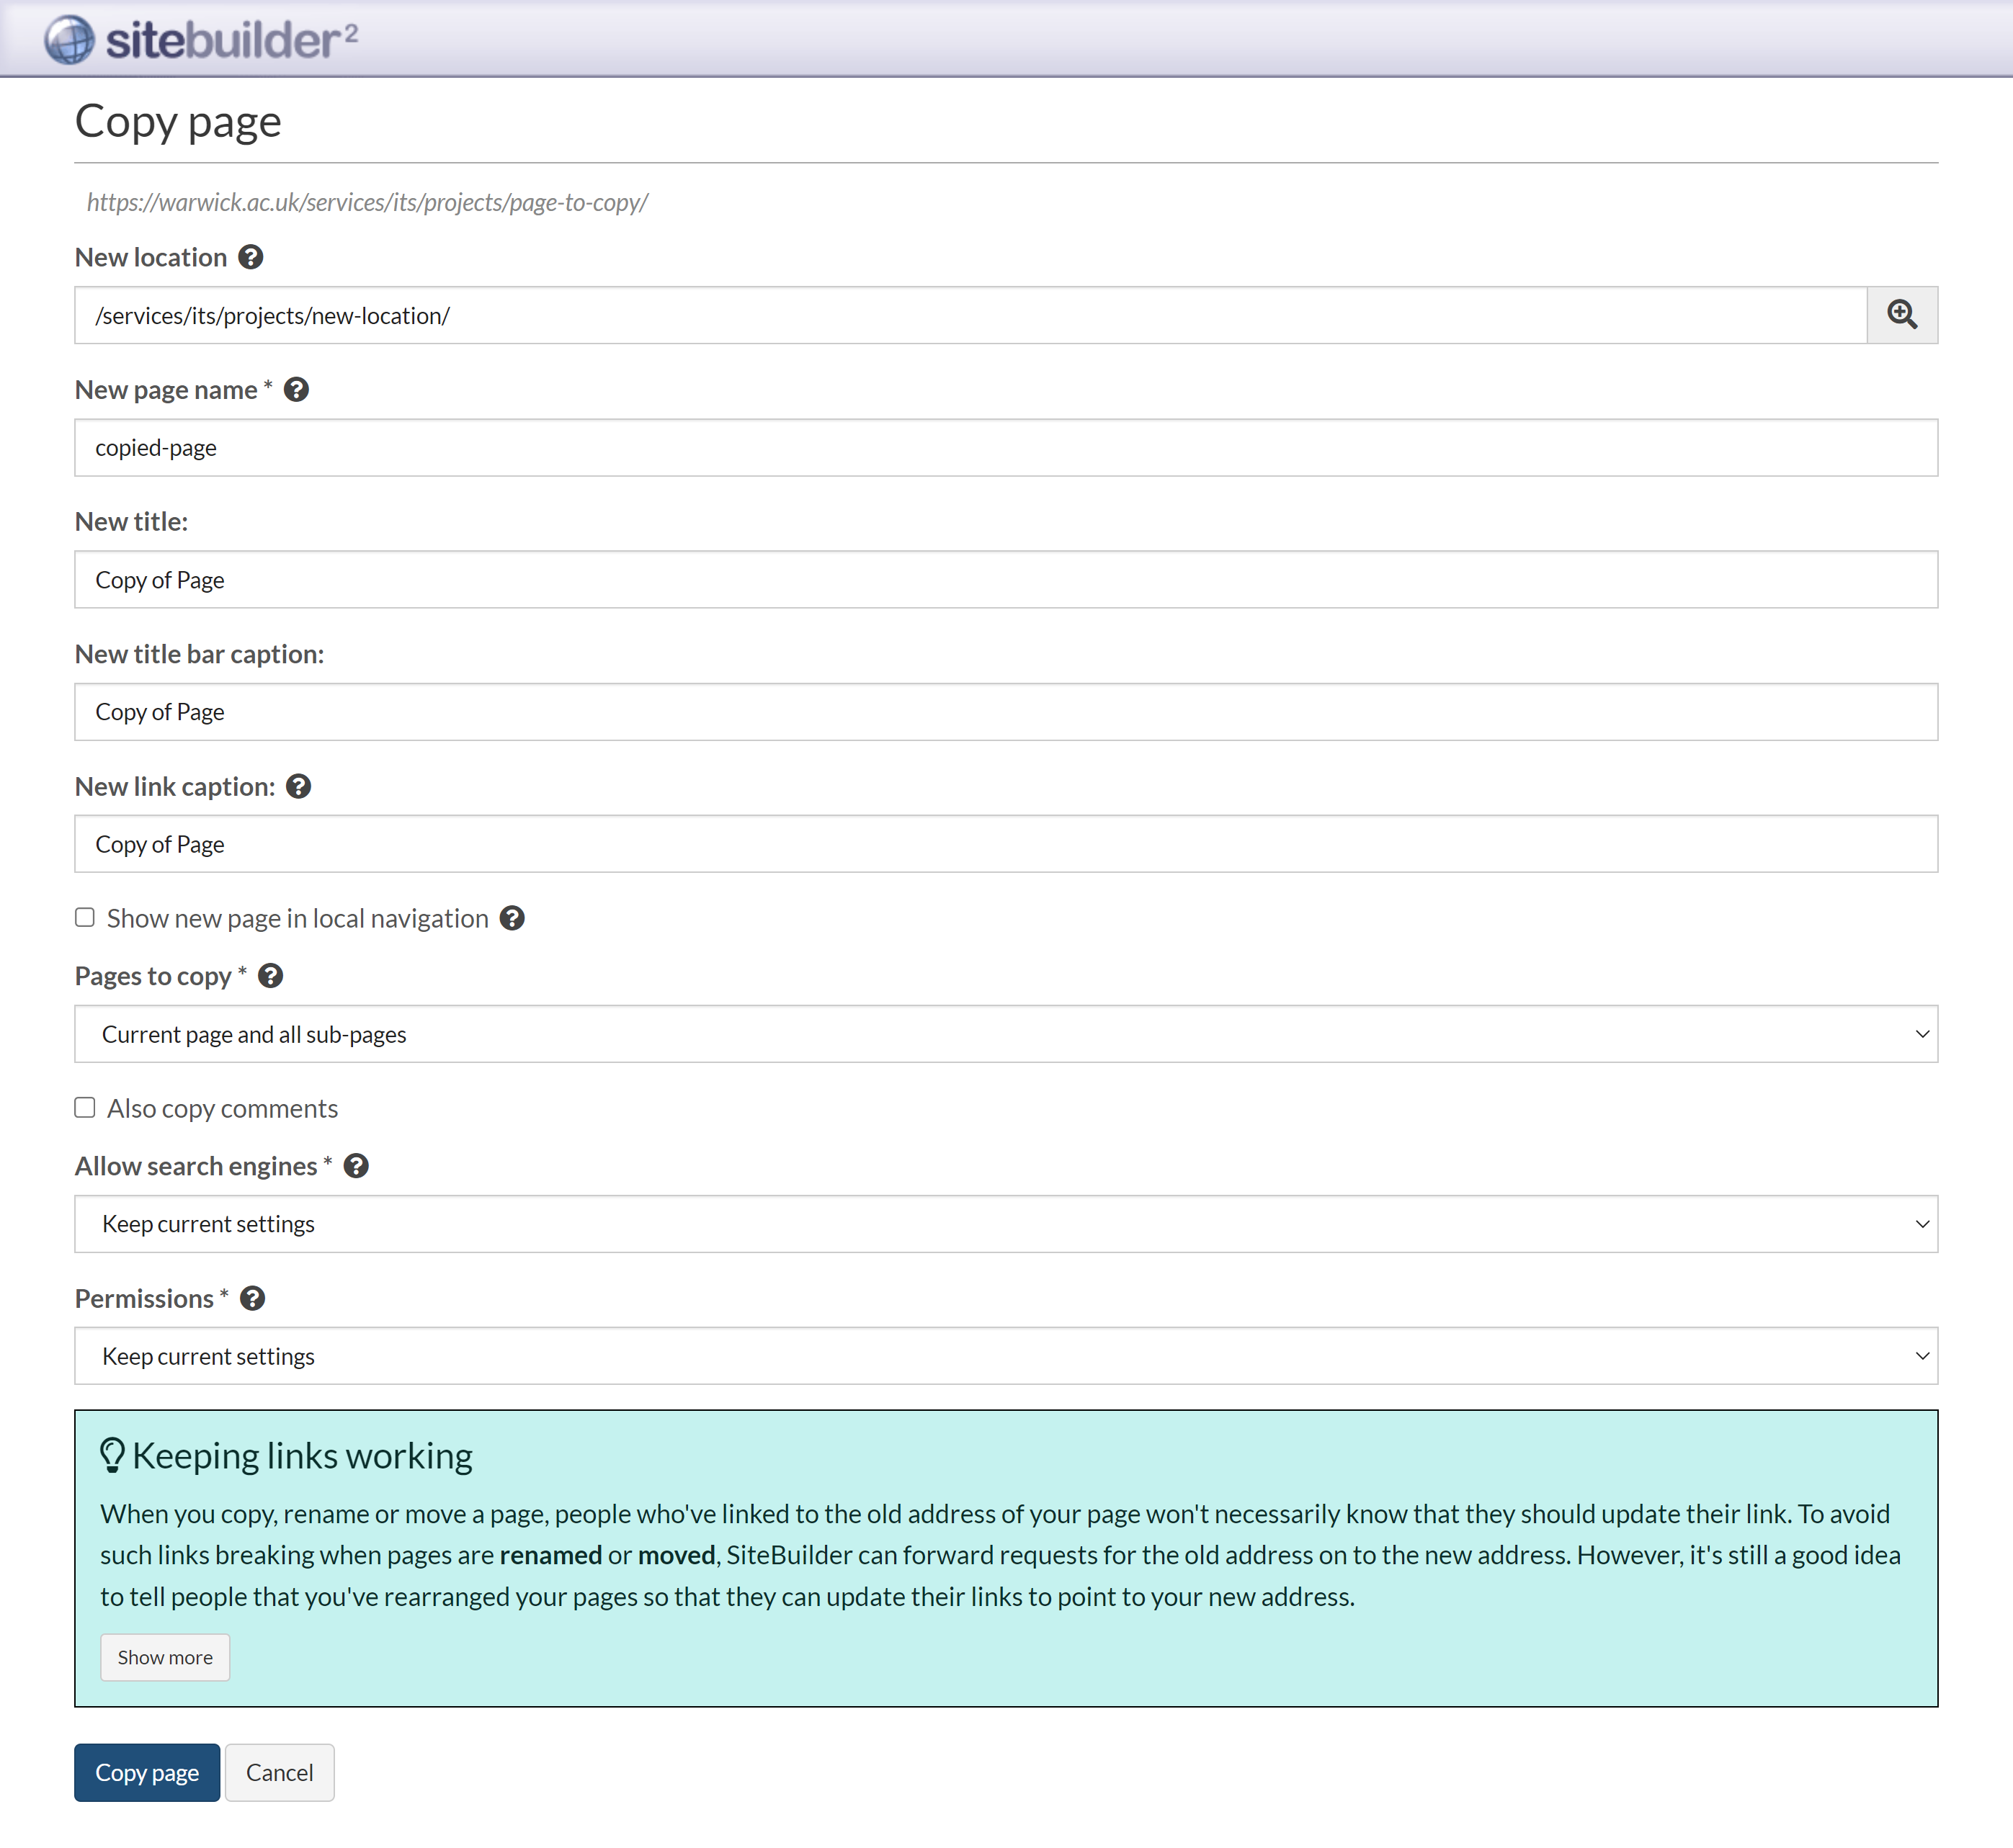The image size is (2013, 1848).
Task: Show help for New link caption
Action: 298,786
